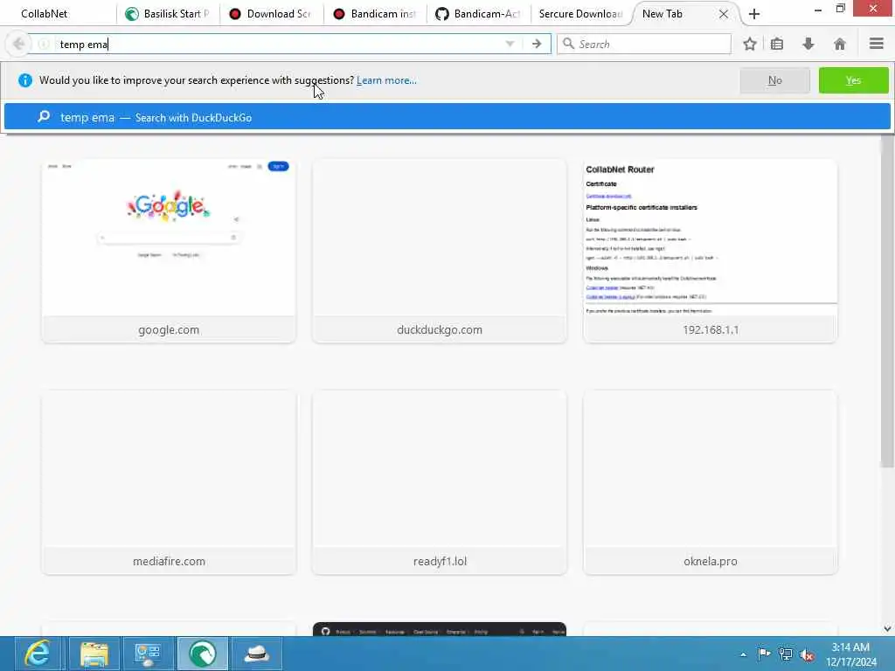
Task: Switch to the Bandicam inst tab
Action: (376, 14)
